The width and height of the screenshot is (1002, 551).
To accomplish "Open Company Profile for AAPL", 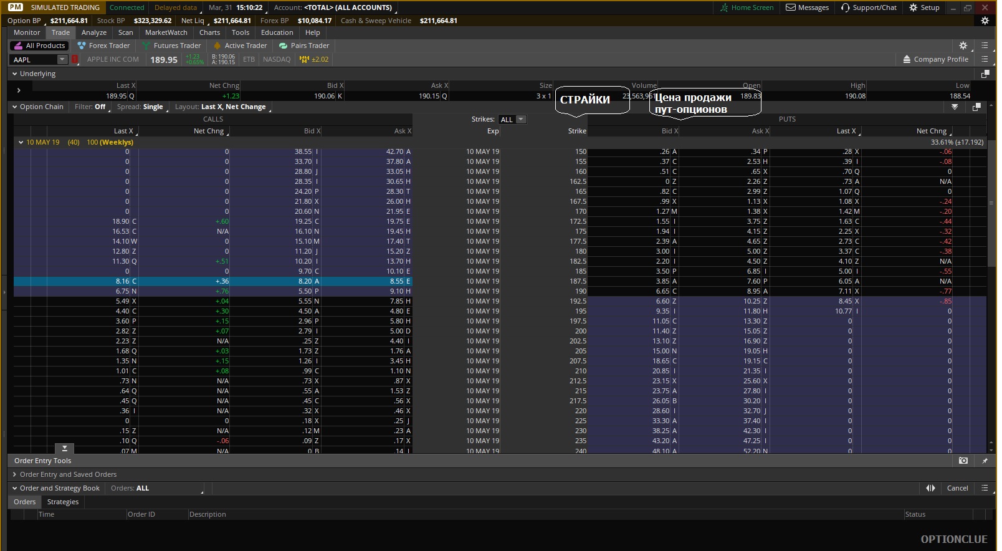I will pyautogui.click(x=935, y=59).
